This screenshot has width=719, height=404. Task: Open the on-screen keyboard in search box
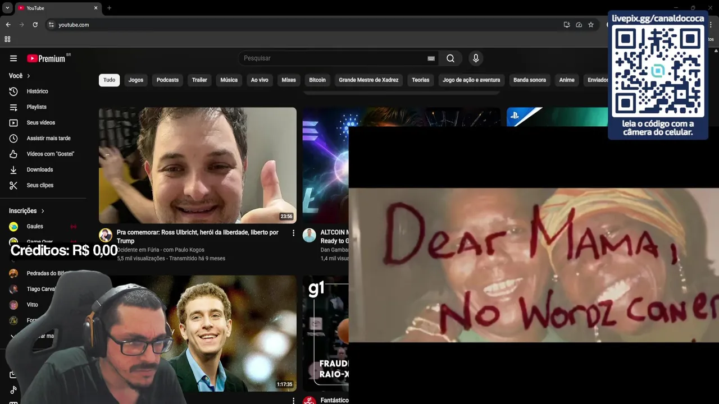point(431,58)
